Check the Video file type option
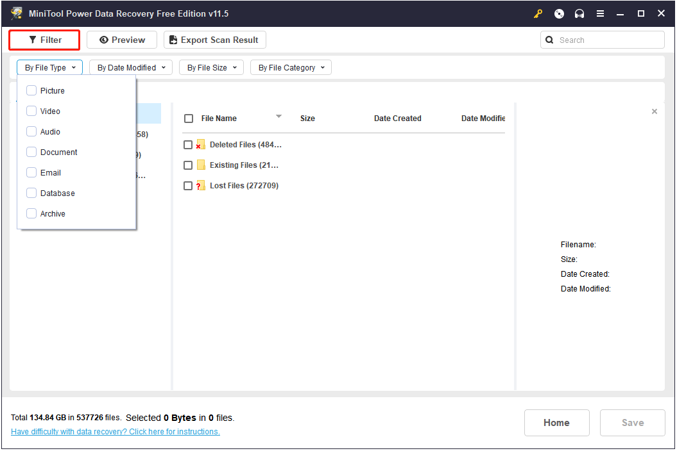 31,111
